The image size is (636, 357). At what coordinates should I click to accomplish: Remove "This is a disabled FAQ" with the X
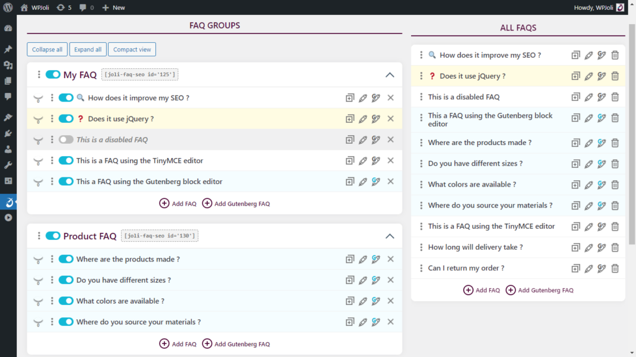390,139
